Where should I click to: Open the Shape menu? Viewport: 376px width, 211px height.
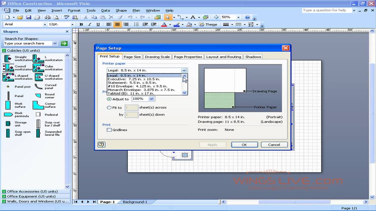(x=121, y=10)
